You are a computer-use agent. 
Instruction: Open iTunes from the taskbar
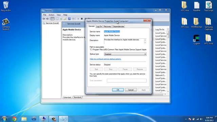(x=34, y=119)
